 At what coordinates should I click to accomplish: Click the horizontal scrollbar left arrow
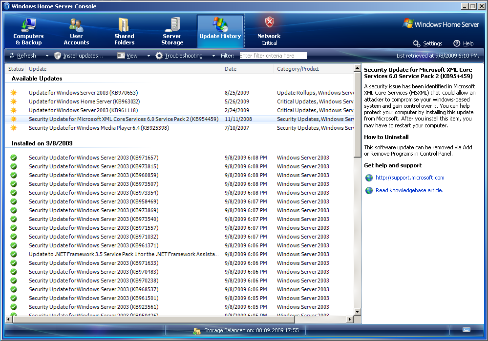(9, 319)
